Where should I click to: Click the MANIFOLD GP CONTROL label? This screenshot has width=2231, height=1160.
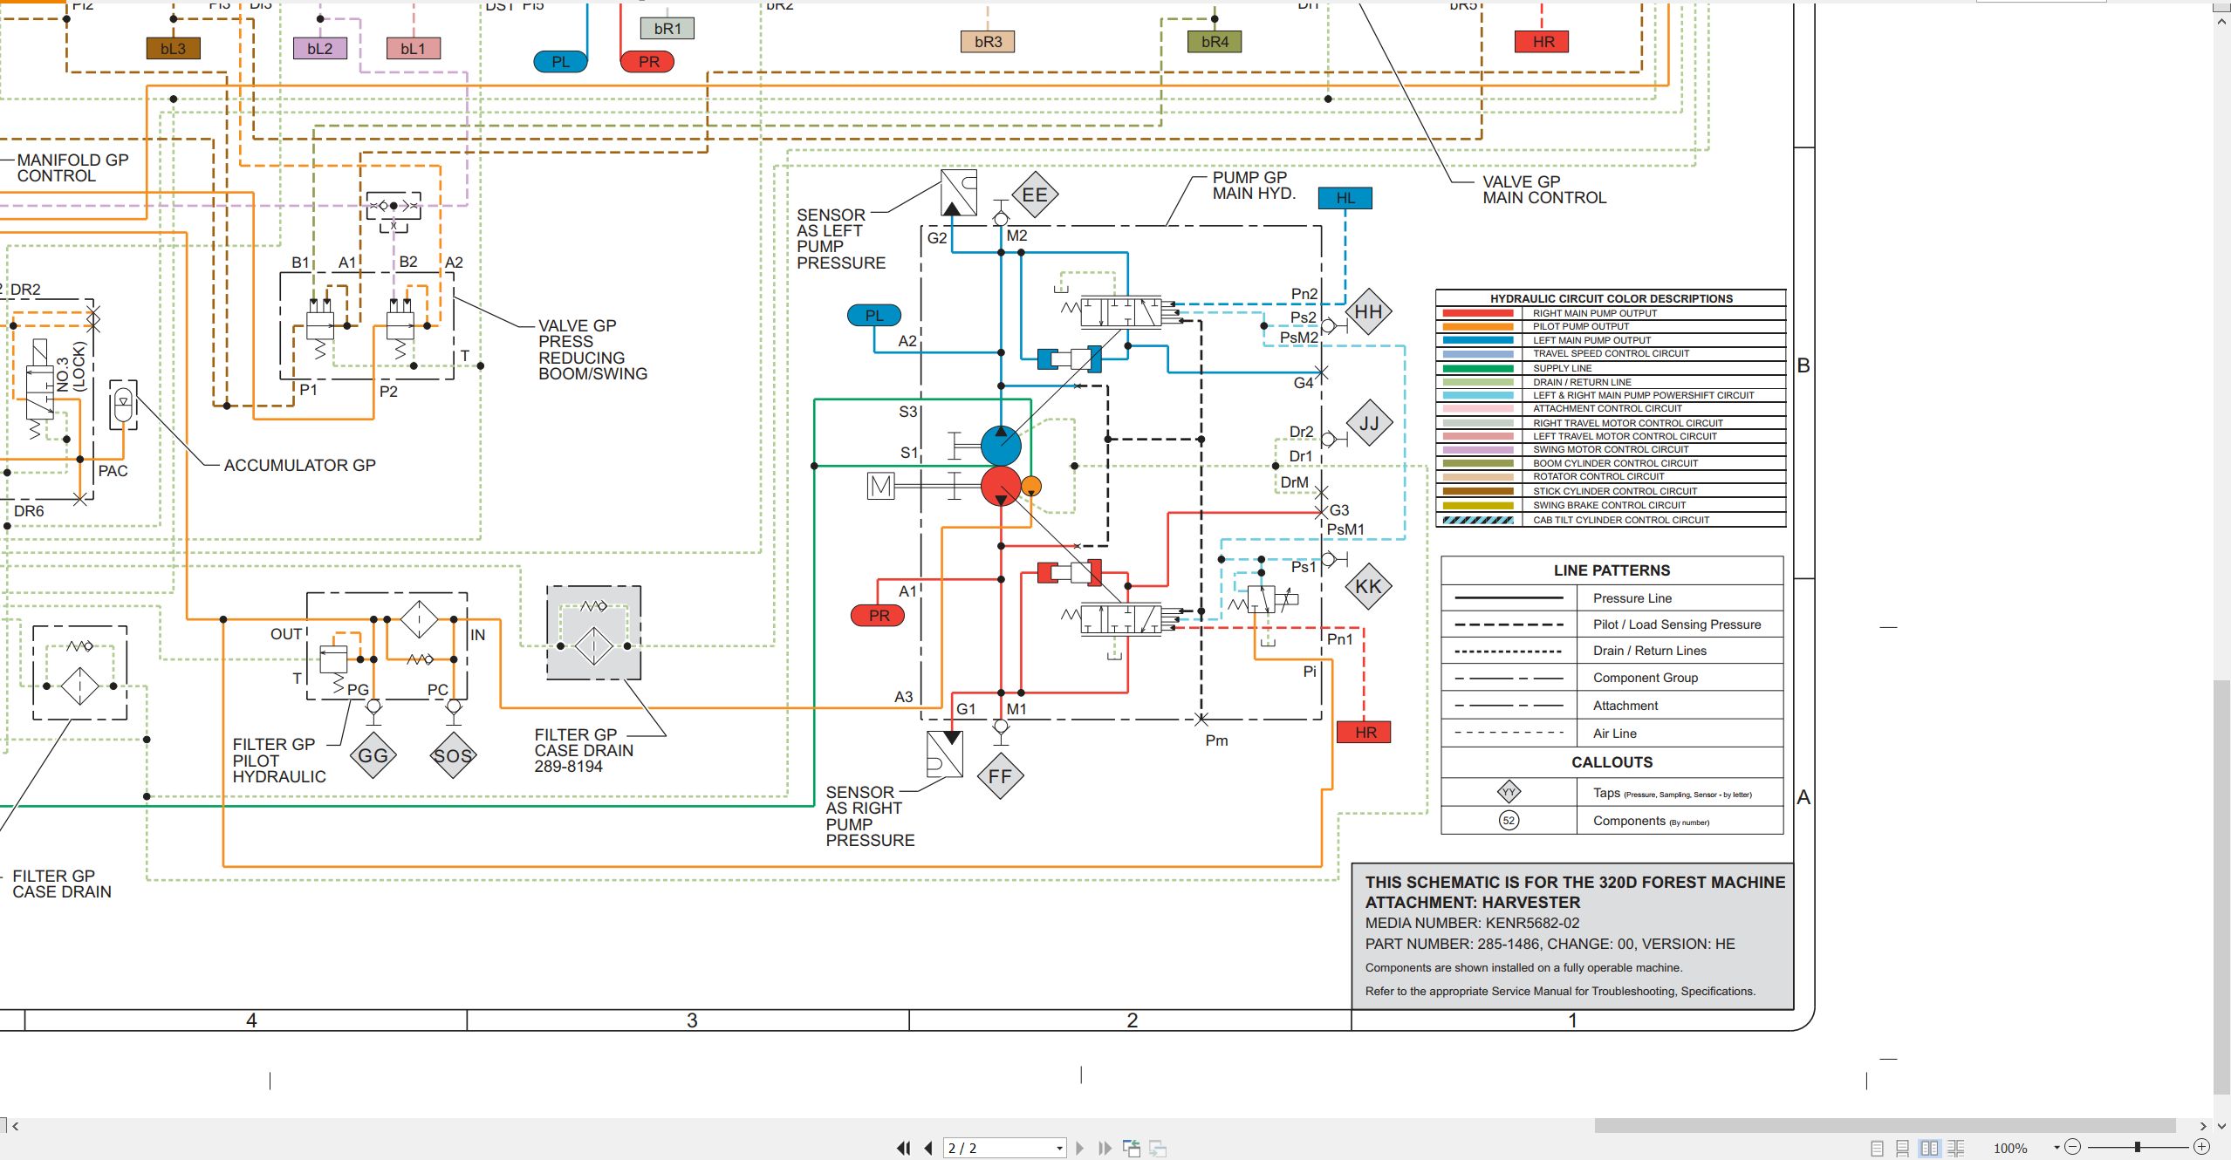[73, 168]
